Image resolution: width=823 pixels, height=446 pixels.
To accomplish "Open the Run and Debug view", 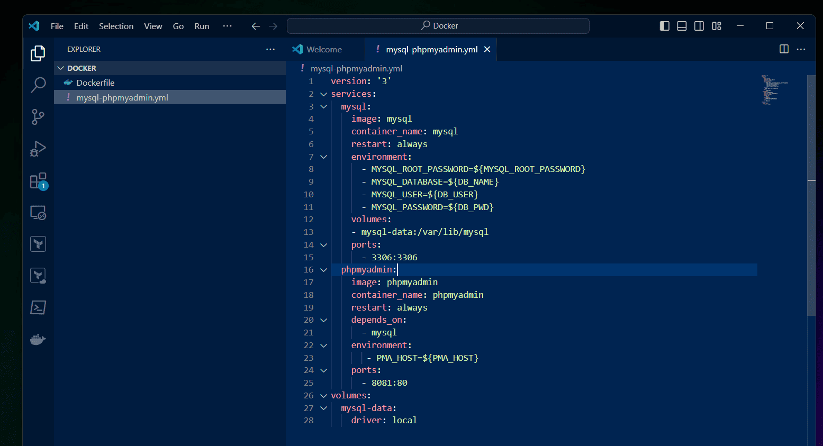I will tap(38, 149).
